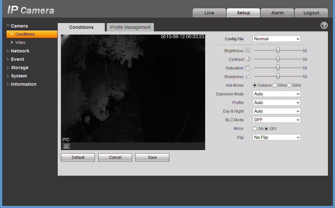Open the help question mark icon
This screenshot has height=208, width=335.
[324, 25]
